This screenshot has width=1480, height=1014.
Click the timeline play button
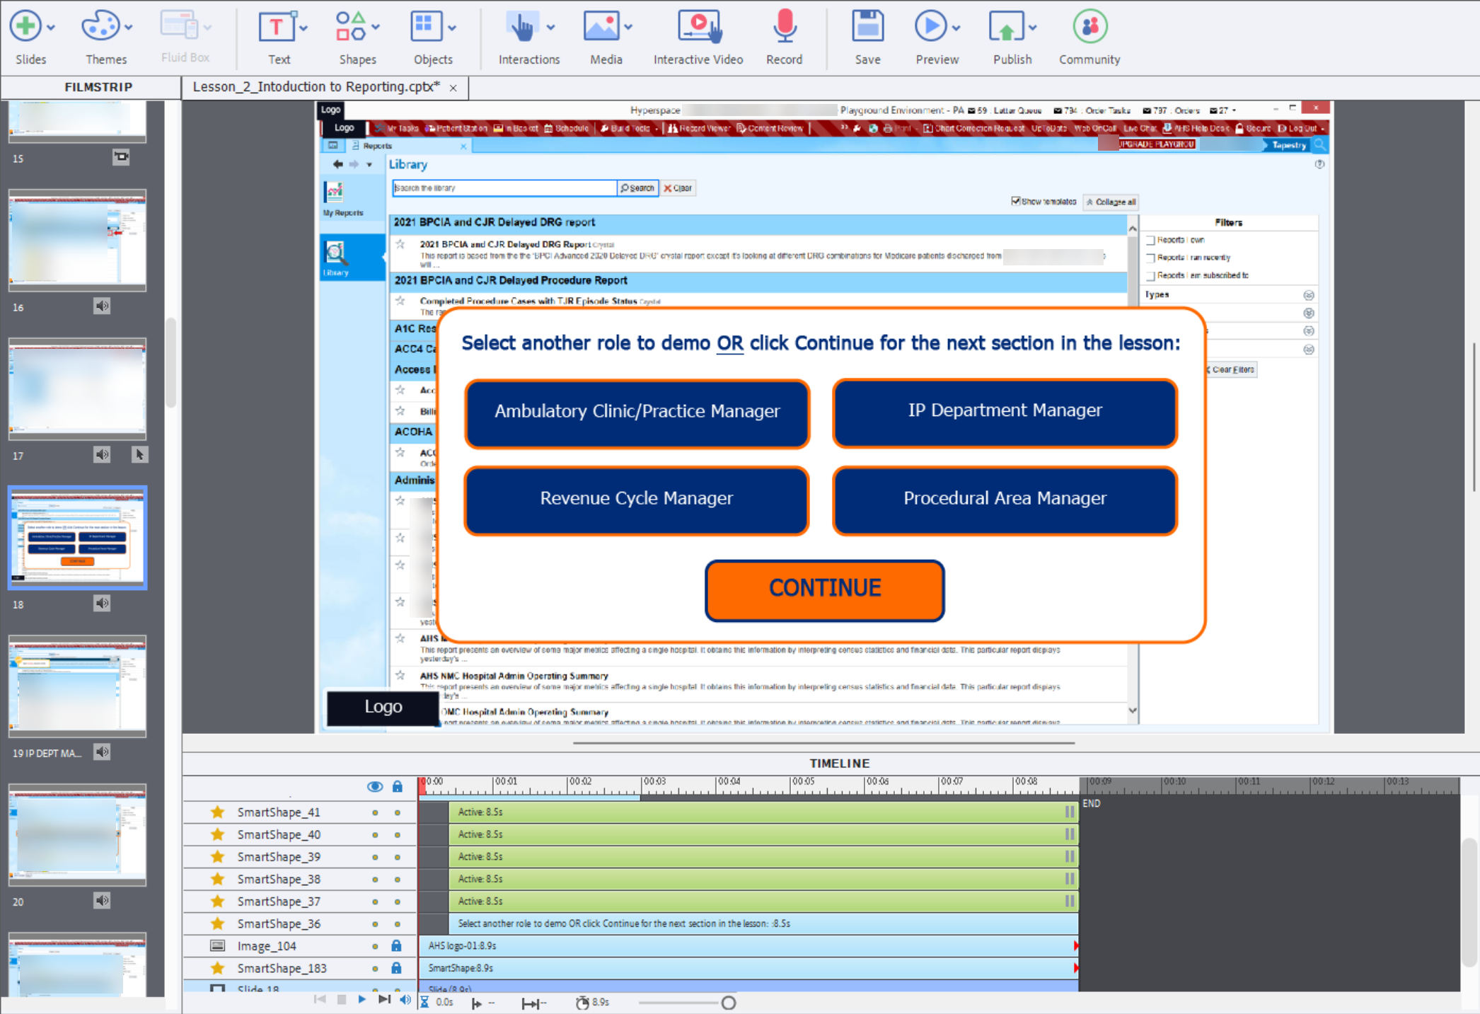(x=362, y=999)
